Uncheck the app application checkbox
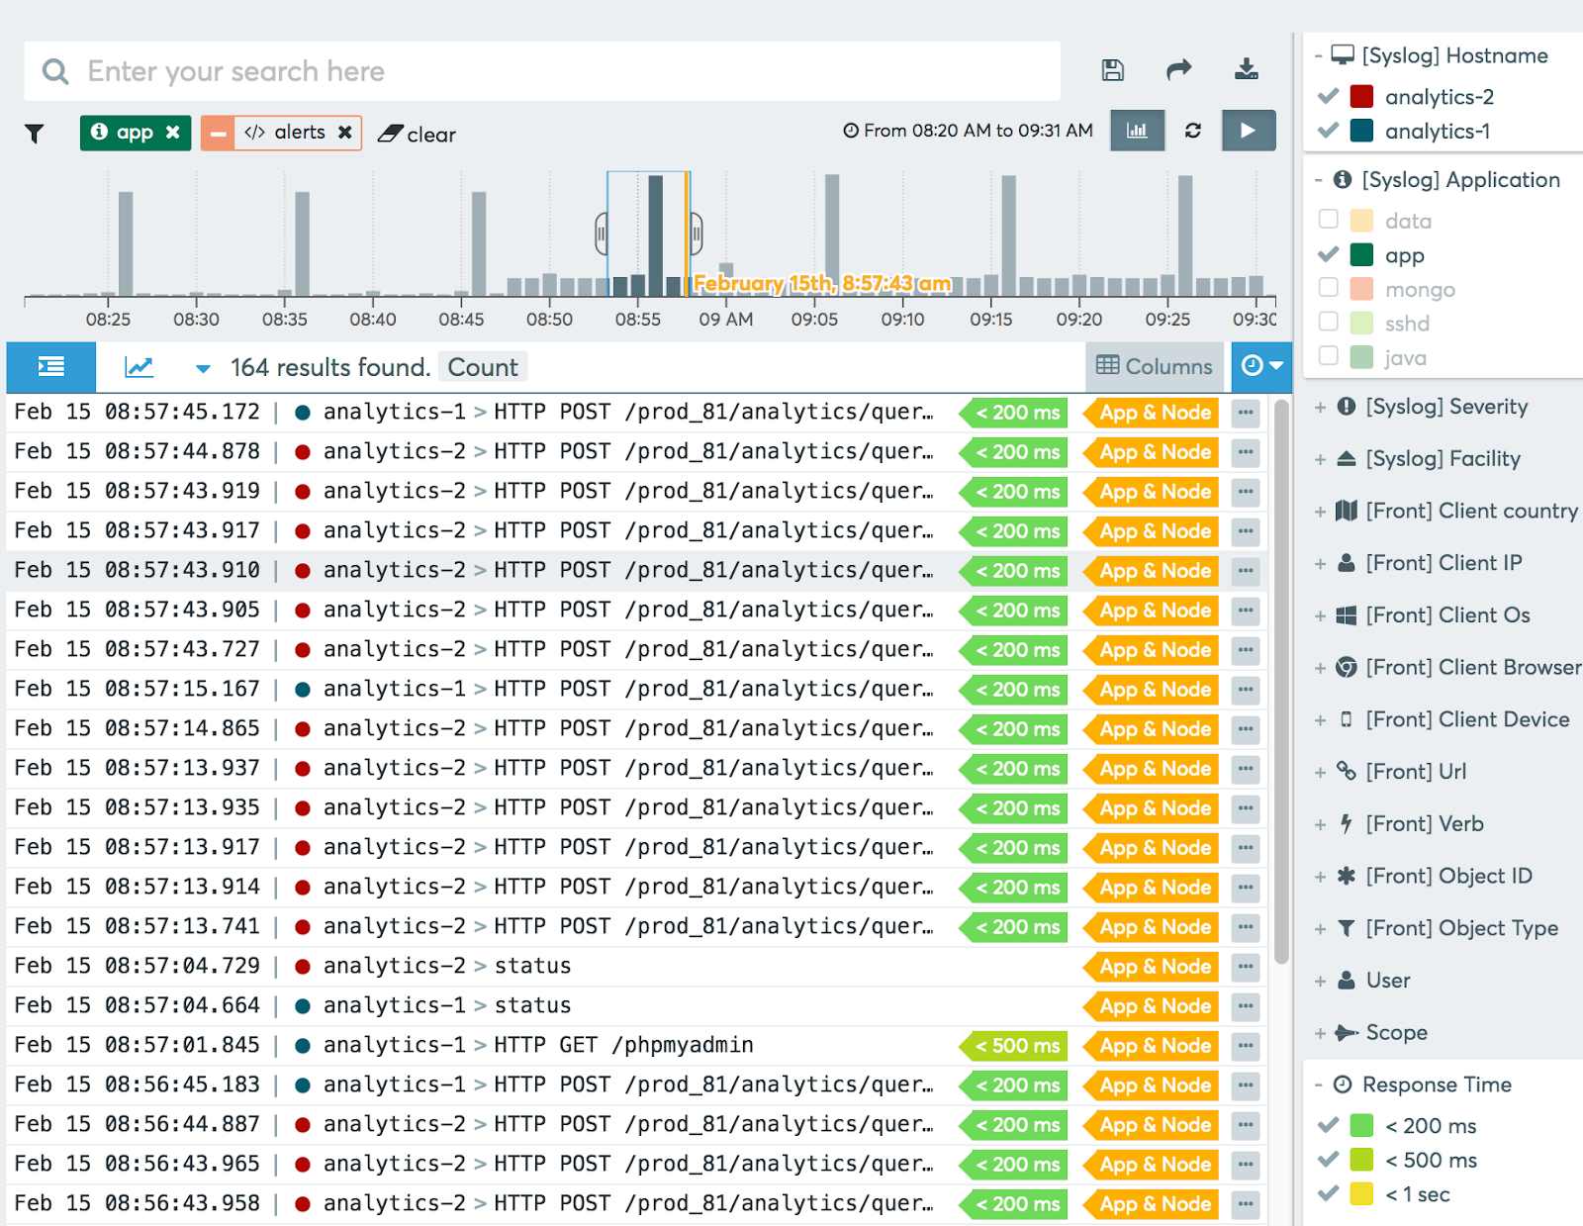Viewport: 1583px width, 1226px height. tap(1329, 254)
